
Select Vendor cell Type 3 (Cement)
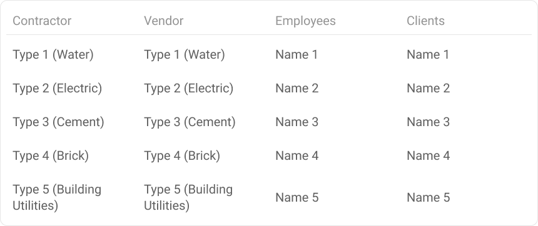click(x=190, y=122)
